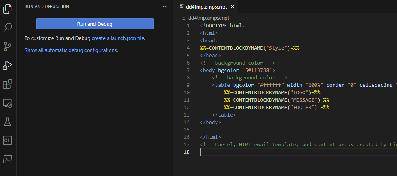Close the dd4tmp.ampscript tab
Screen dimensions: 397x176
232,7
